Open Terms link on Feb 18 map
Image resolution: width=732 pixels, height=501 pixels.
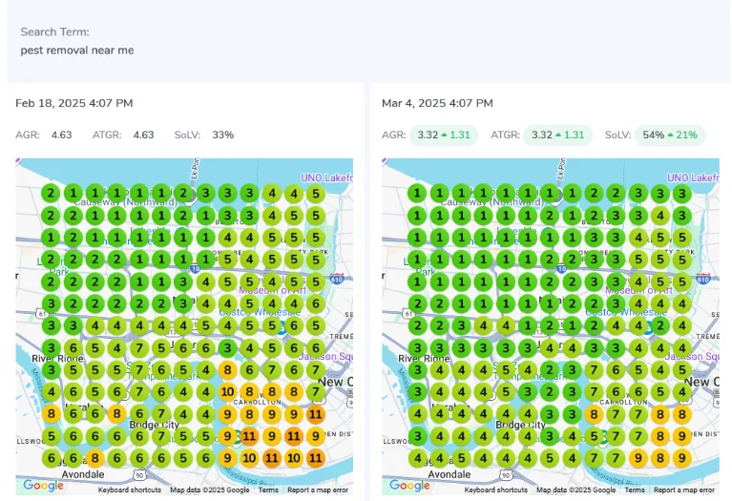268,490
